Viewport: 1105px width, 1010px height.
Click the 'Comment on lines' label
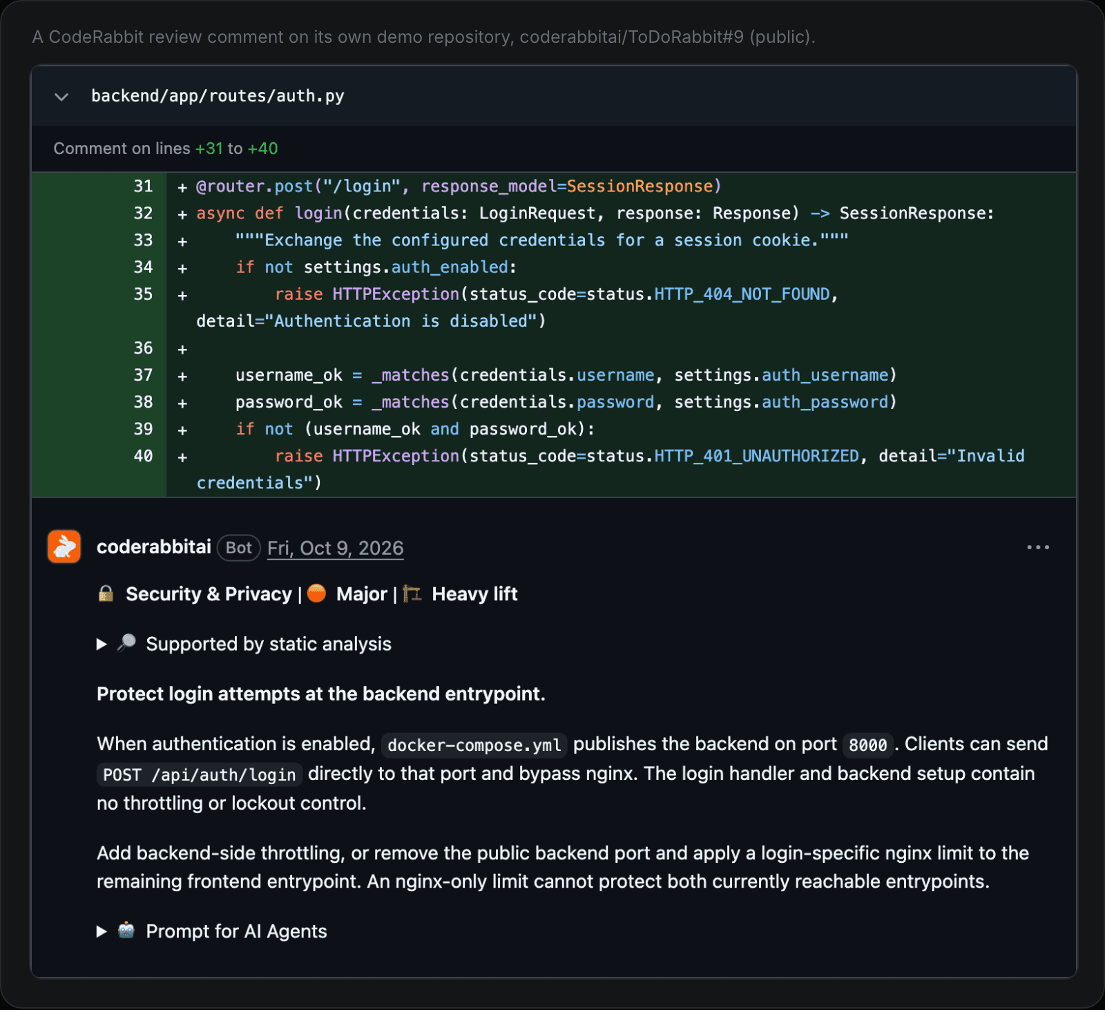point(122,149)
